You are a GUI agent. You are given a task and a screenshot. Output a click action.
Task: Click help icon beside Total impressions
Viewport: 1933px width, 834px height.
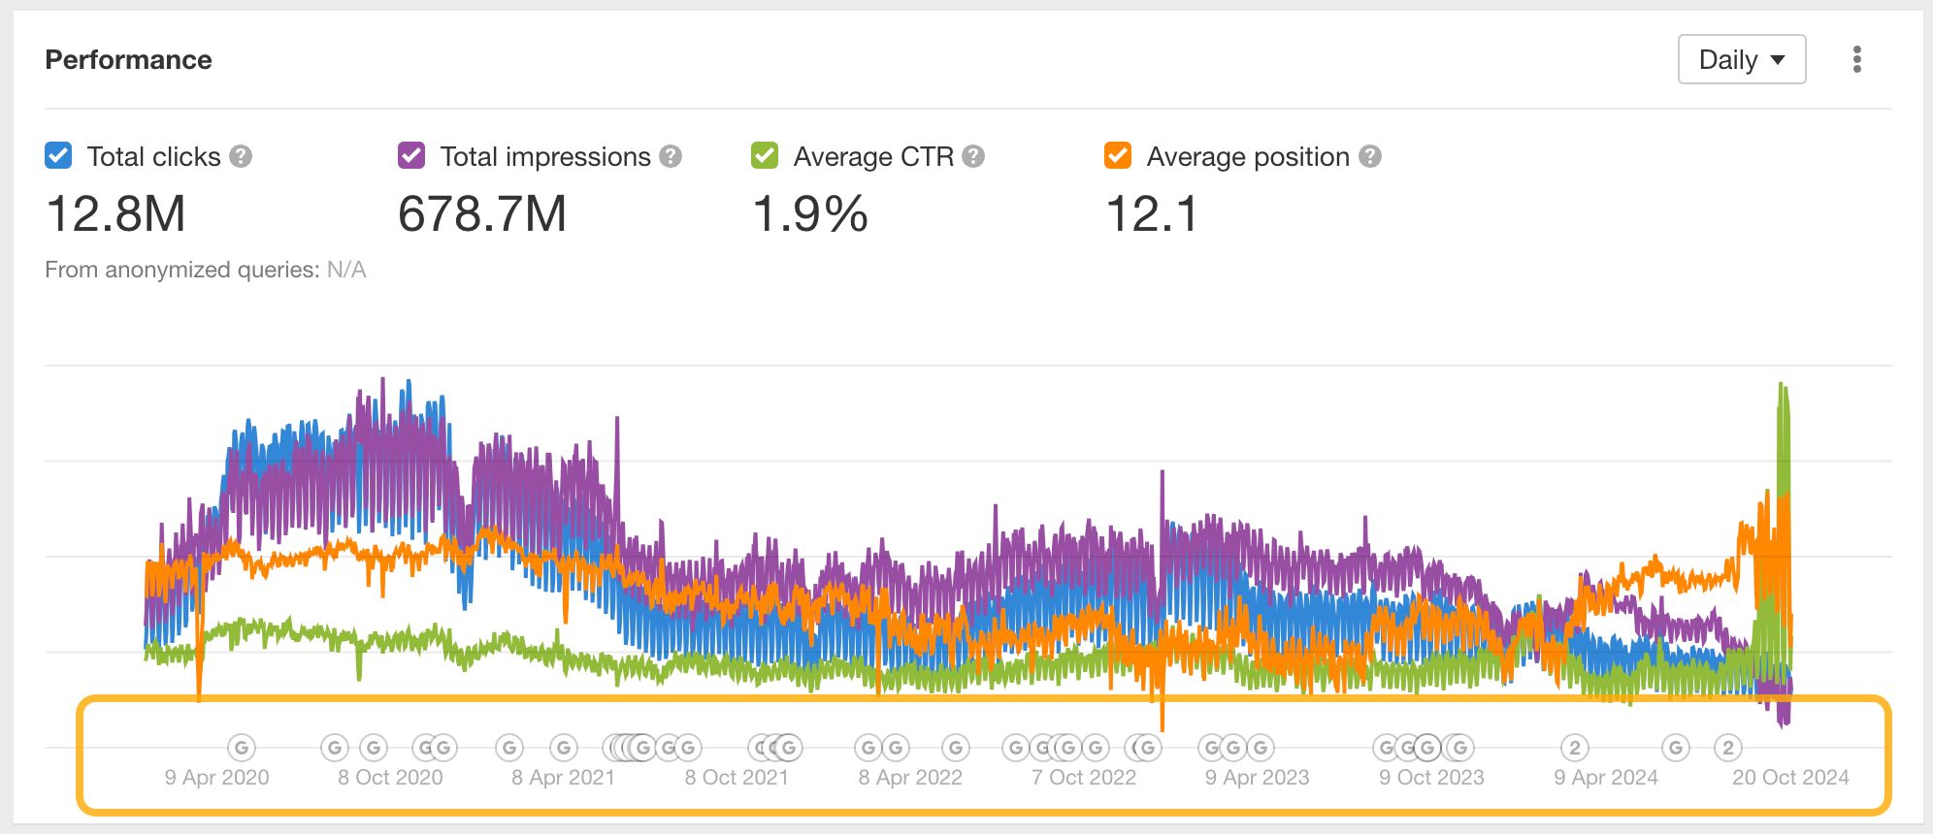point(671,156)
